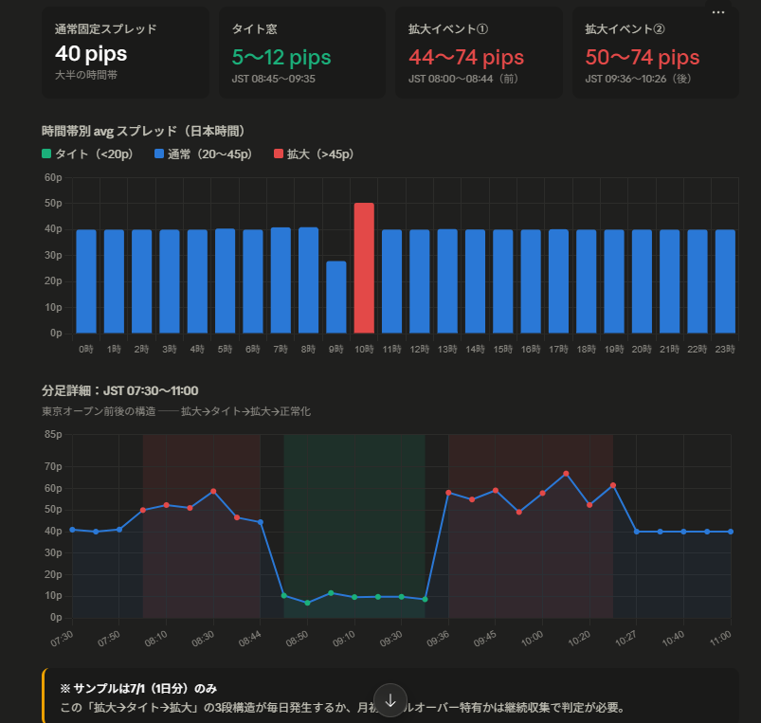Viewport: 761px width, 723px height.
Task: Click the 8時 bar in hourly chart
Action: point(308,280)
